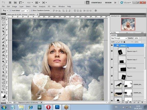Launch Mini Bridge from the application bar
147x110 pixels.
(15, 3)
